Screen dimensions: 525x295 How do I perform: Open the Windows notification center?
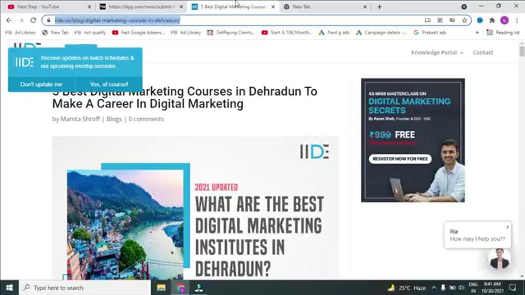tap(512, 288)
